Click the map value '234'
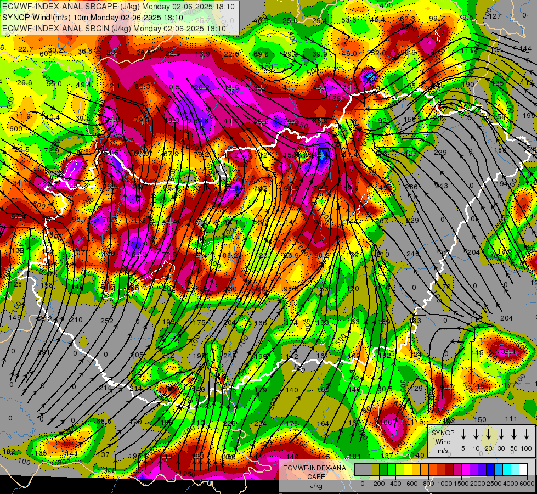The height and width of the screenshot is (494, 537). point(260,424)
